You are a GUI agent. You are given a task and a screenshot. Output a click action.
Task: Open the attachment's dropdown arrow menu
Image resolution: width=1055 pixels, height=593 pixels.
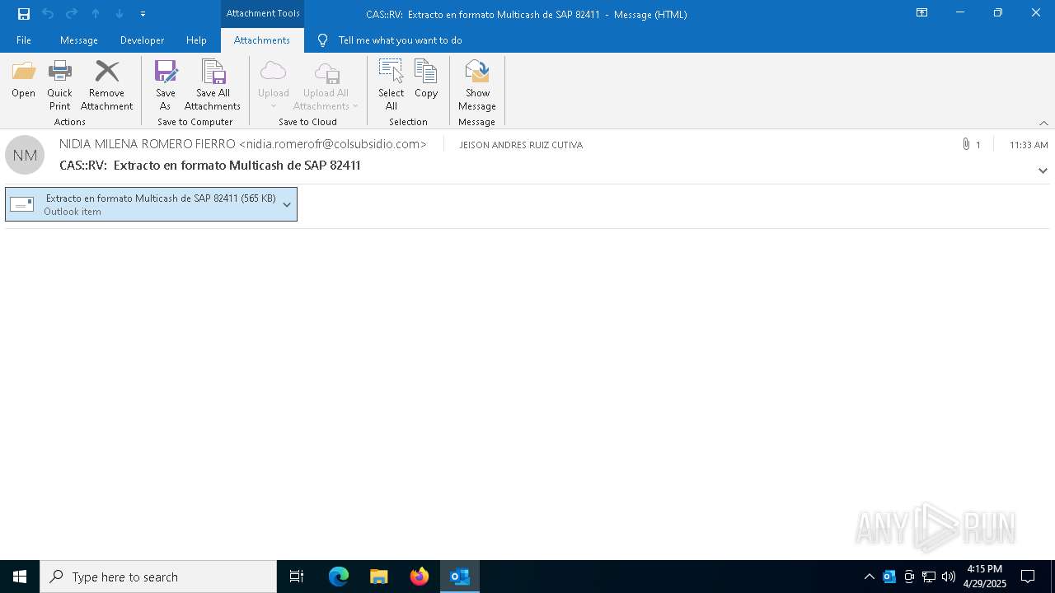287,204
